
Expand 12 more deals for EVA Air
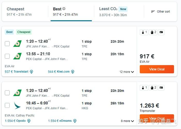point(127,72)
